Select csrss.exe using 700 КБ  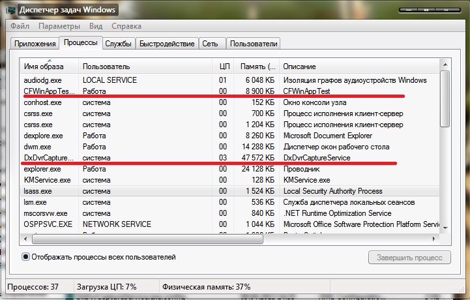point(229,113)
